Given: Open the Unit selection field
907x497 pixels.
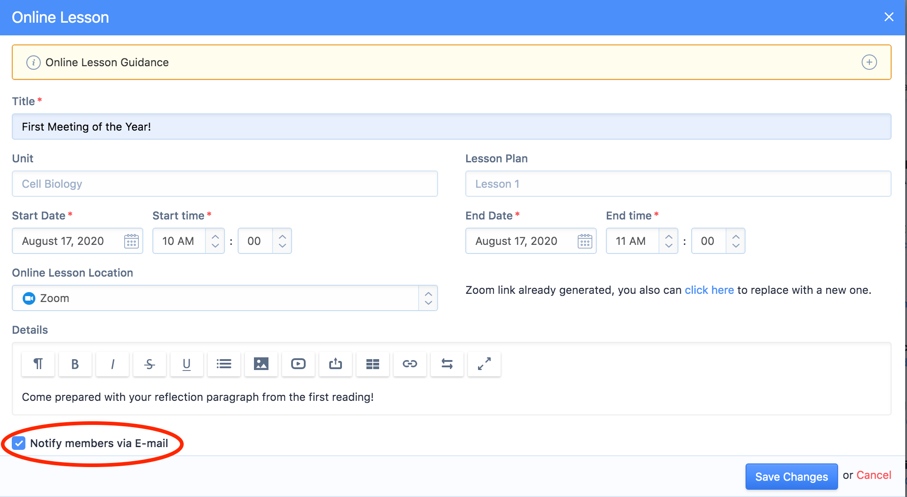Looking at the screenshot, I should 224,184.
